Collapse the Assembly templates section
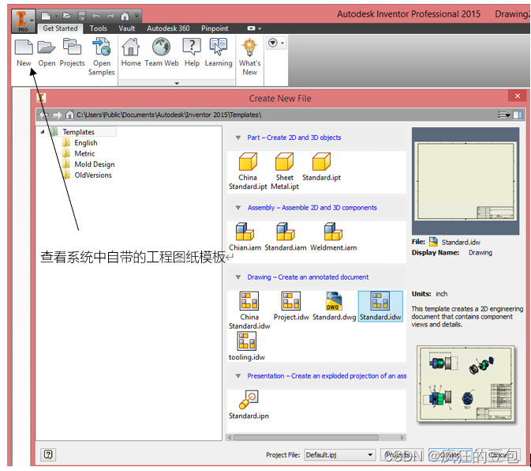Image resolution: width=531 pixels, height=471 pixels. click(x=238, y=208)
